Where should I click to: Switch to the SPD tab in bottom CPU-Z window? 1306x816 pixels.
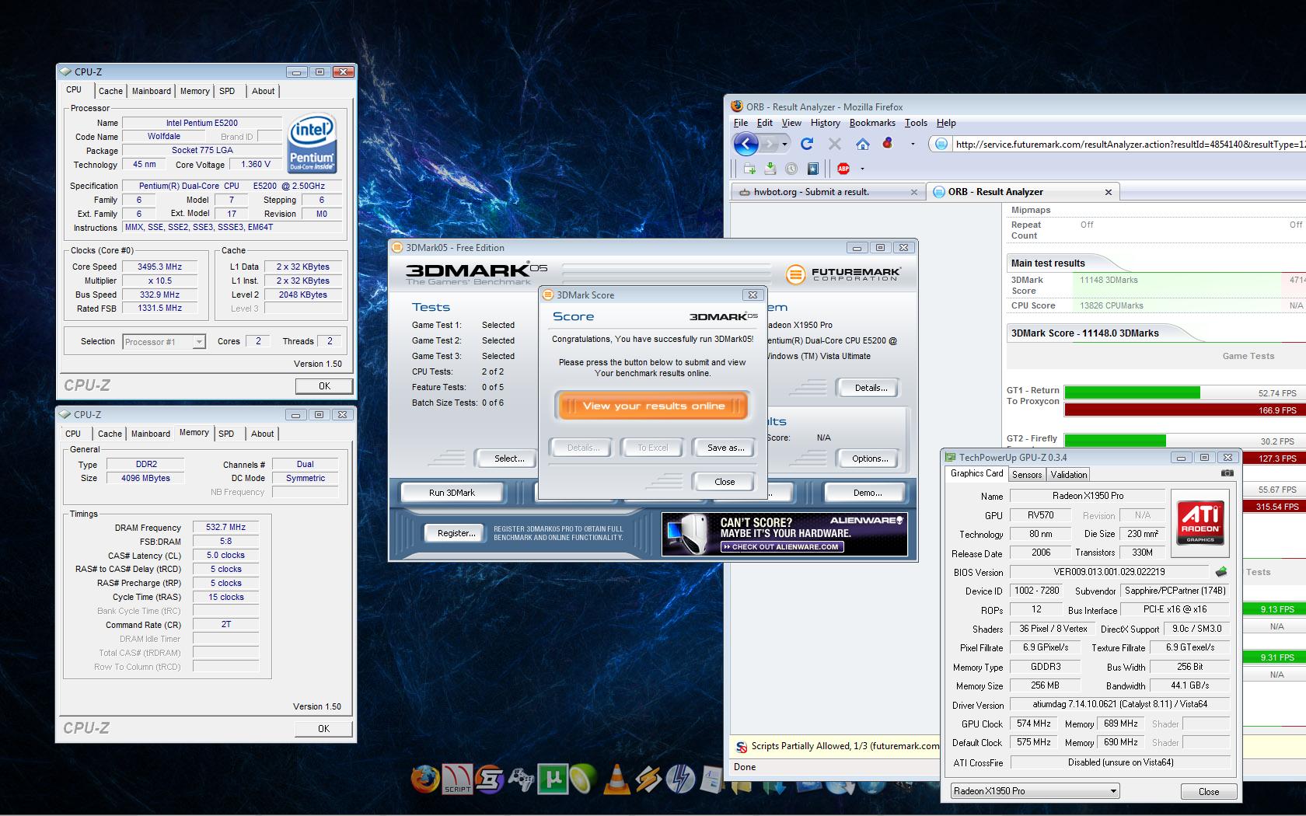point(226,434)
